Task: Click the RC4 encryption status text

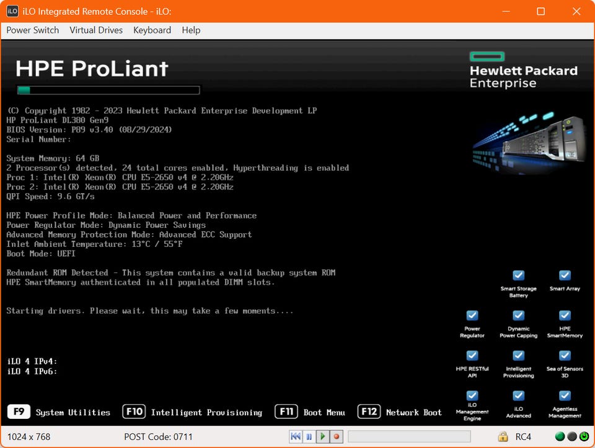Action: [523, 437]
